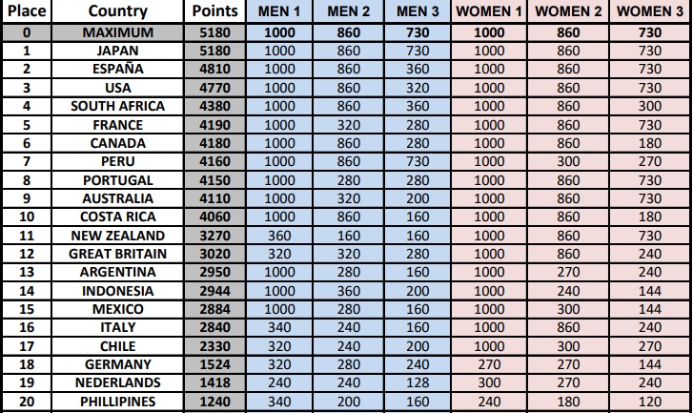Click GREAT BRITAIN's points cell 3020

click(x=214, y=254)
